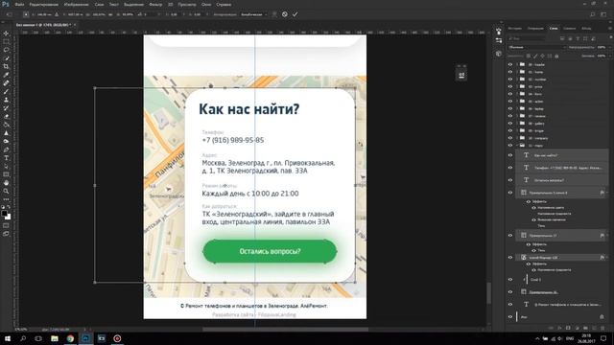Hide the 'Как нас найти?' text layer
Image resolution: width=614 pixels, height=345 pixels.
click(510, 155)
